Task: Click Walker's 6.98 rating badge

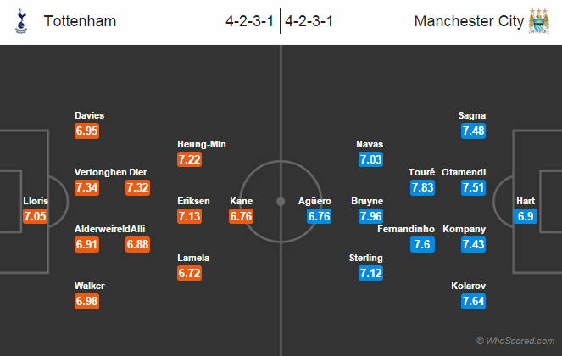Action: pyautogui.click(x=87, y=301)
